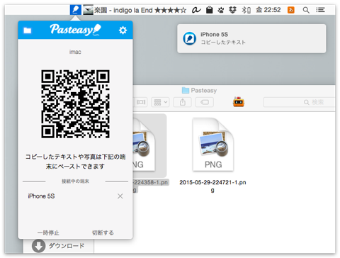Select iPhone 5S in connected devices list

pyautogui.click(x=41, y=196)
